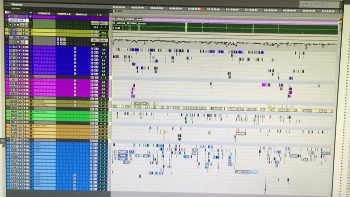The image size is (350, 197).
Task: Click the Rec bus track name
Action: click(x=19, y=38)
